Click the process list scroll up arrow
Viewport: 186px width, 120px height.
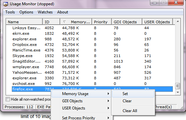[x=178, y=22]
